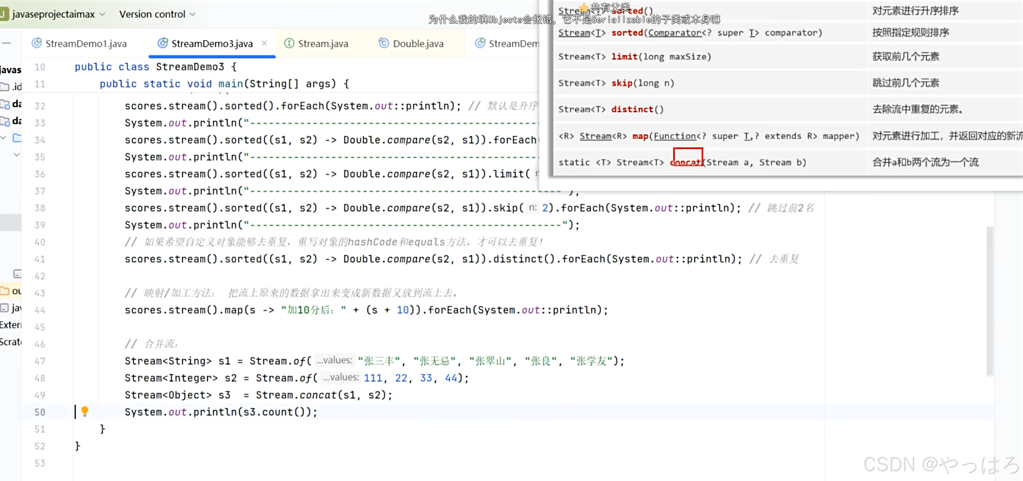The height and width of the screenshot is (481, 1023).
Task: Select the .idea folder icon in tree
Action: [5, 87]
